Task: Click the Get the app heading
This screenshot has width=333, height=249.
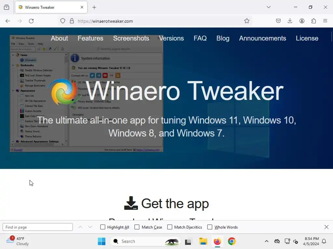Action: tap(175, 204)
